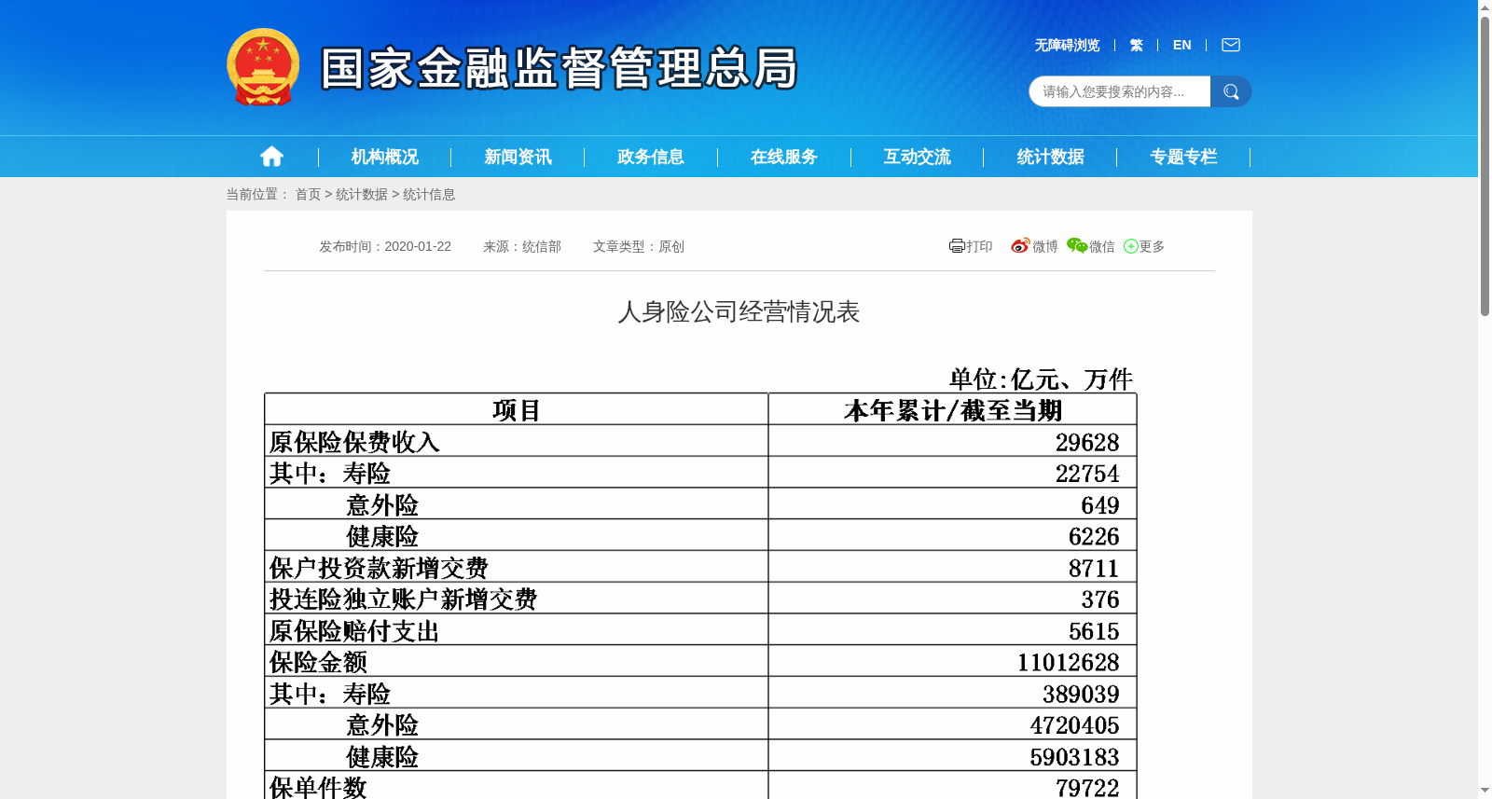Share via Weibo icon
Screen dimensions: 1492x799
click(1020, 246)
